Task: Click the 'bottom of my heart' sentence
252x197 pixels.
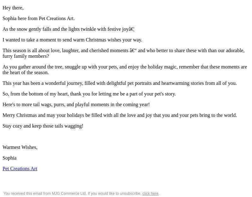Action: pyautogui.click(x=89, y=94)
